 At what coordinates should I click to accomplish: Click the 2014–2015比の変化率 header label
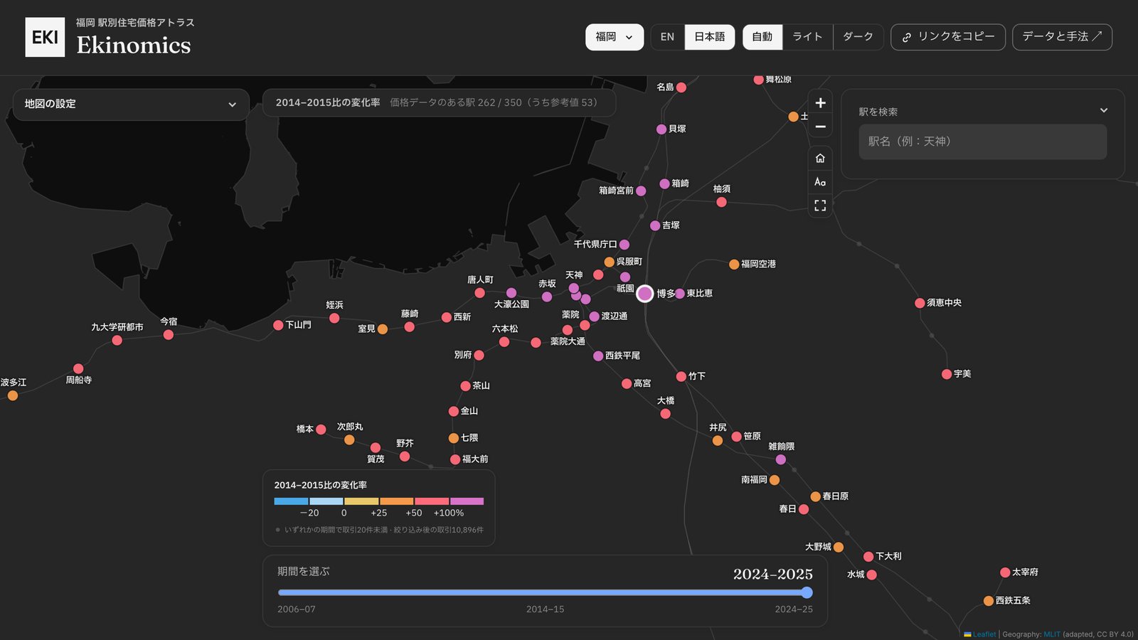coord(328,103)
